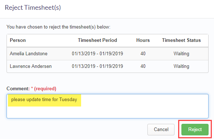
Task: Click Amelia Landstone's 40 hours value
Action: [143, 53]
